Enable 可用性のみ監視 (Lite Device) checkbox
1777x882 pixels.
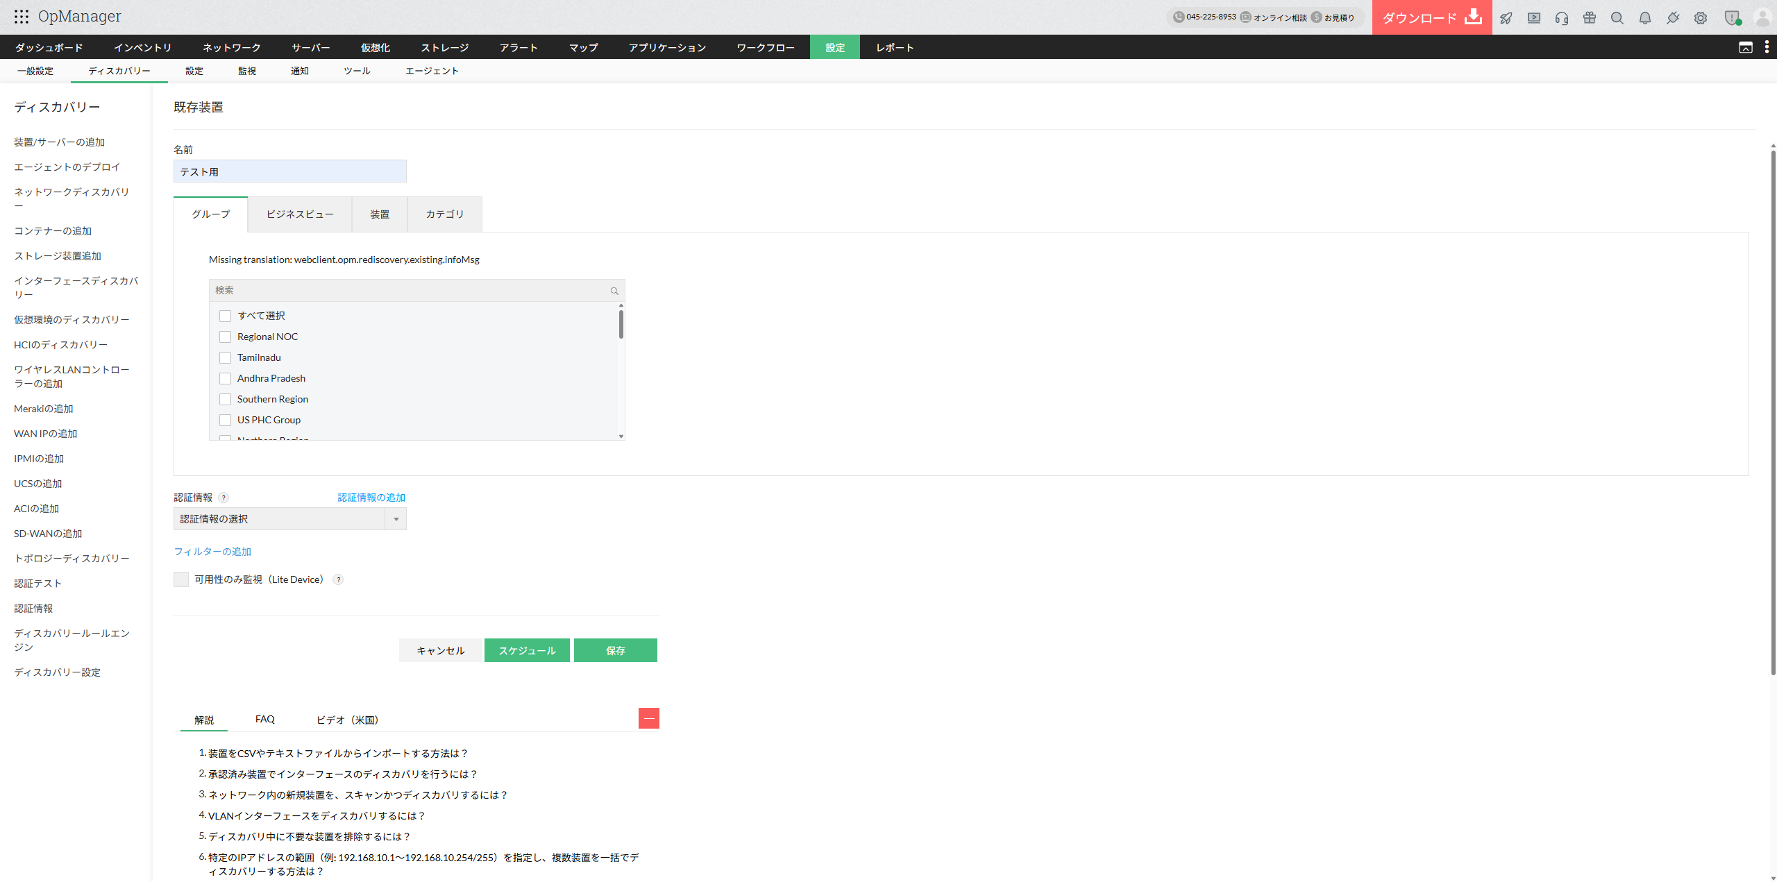tap(181, 579)
